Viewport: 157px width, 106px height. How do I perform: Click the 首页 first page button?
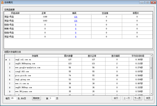click(x=116, y=98)
